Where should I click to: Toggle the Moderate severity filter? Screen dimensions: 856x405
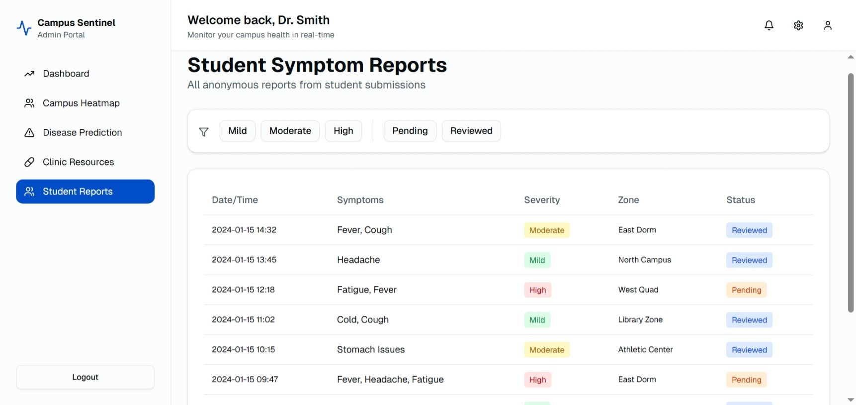[290, 131]
